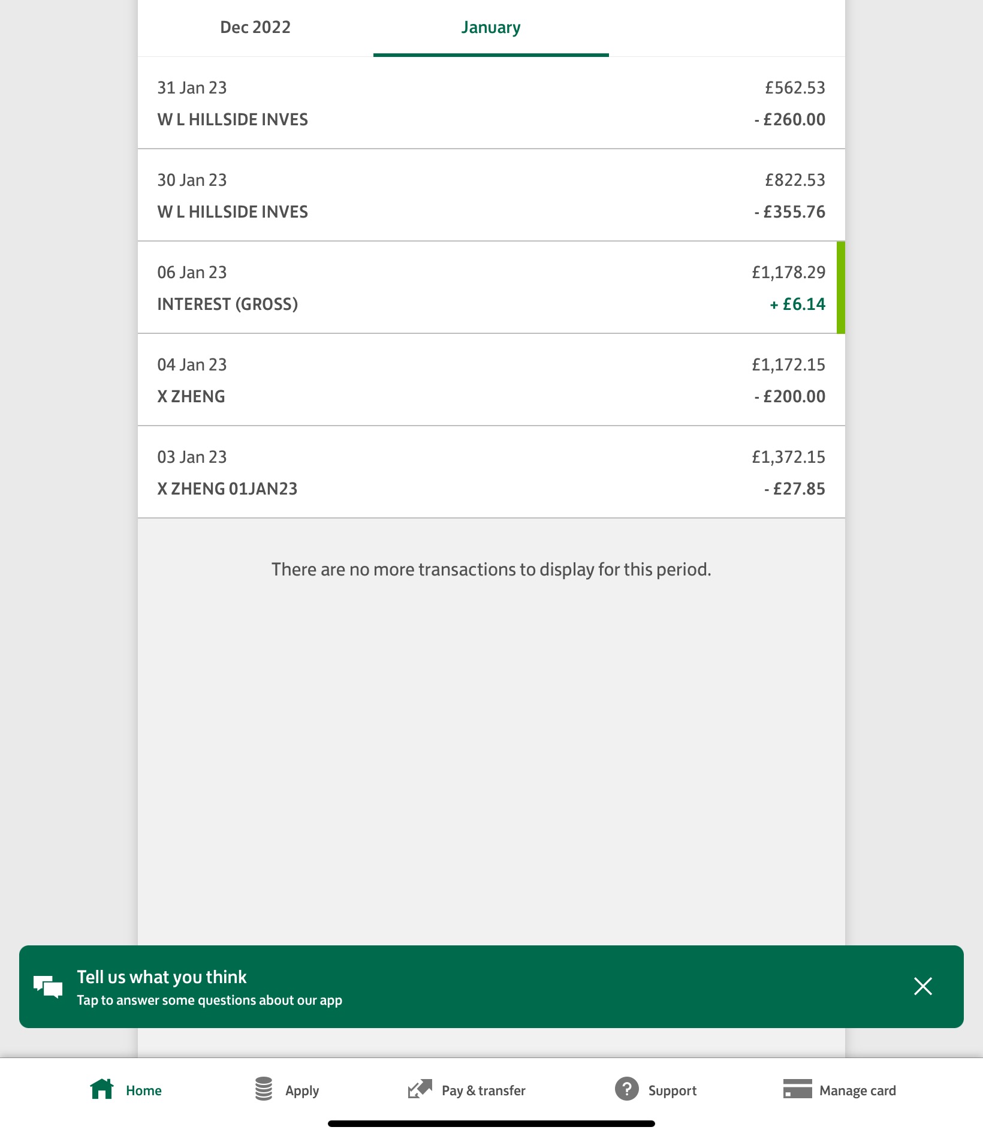Go to Support label in bottom bar
This screenshot has width=983, height=1136.
[x=672, y=1090]
